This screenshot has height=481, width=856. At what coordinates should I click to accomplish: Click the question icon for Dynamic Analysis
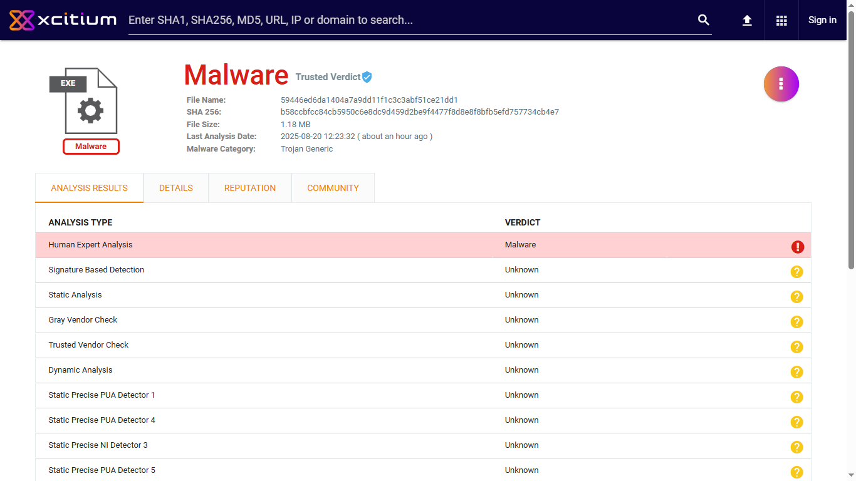pyautogui.click(x=796, y=372)
